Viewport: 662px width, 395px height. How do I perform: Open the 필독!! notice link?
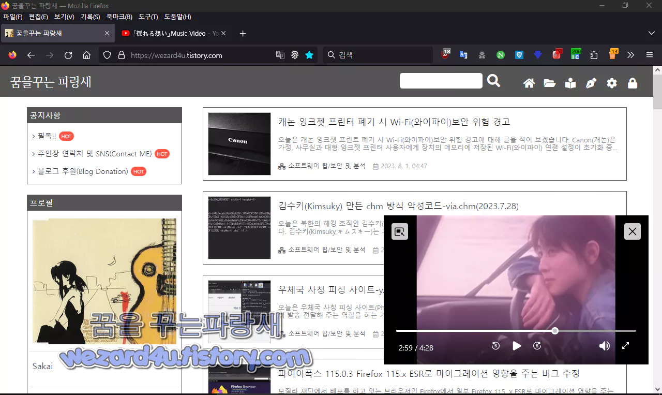click(47, 136)
